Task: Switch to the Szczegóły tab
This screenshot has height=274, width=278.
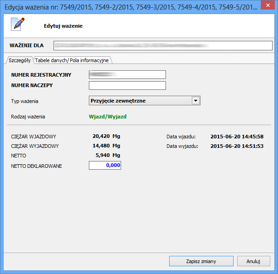Action: 19,60
